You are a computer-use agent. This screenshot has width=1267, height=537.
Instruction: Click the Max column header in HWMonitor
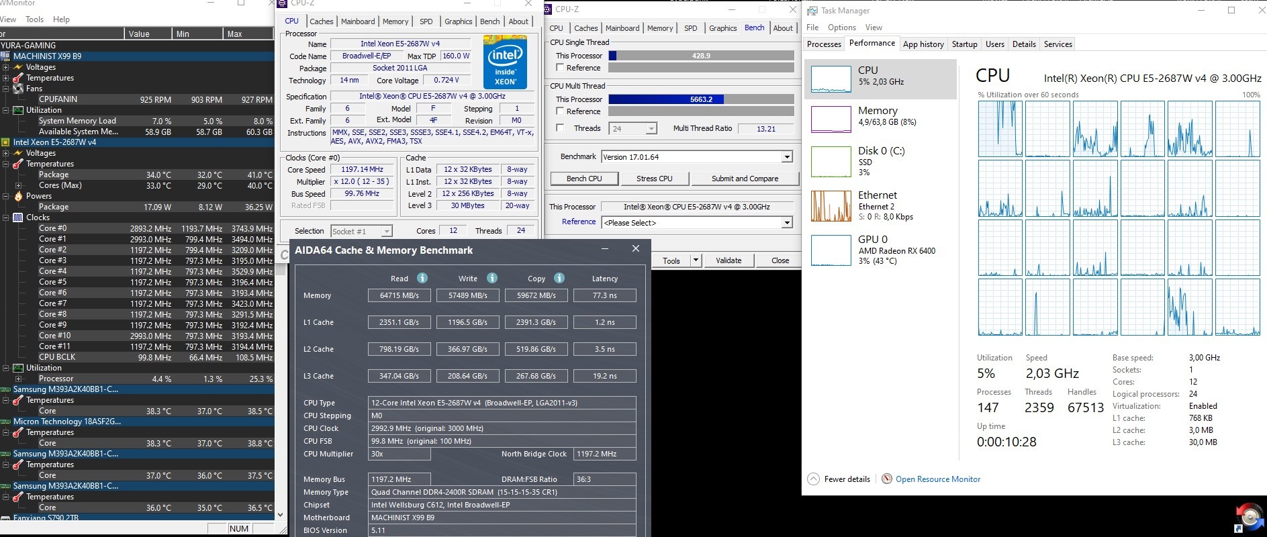pyautogui.click(x=248, y=34)
